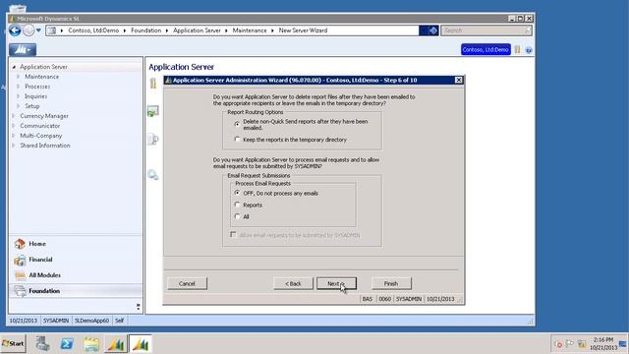The image size is (629, 354).
Task: Select Keep the reports in temporary directory
Action: pos(237,140)
